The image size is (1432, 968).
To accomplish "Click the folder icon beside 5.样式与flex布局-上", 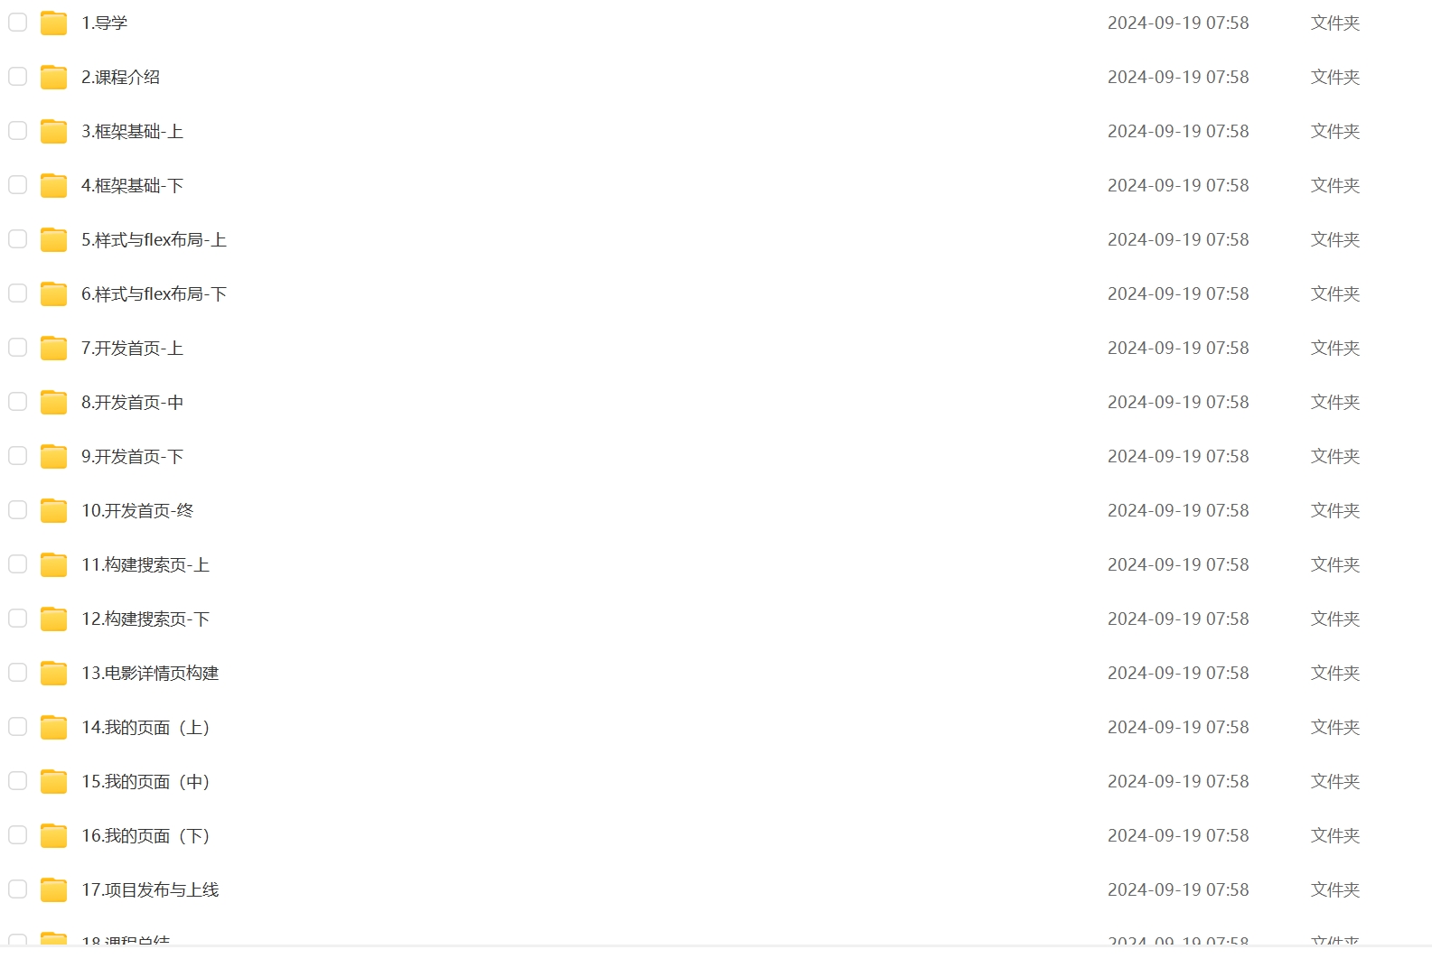I will coord(54,239).
